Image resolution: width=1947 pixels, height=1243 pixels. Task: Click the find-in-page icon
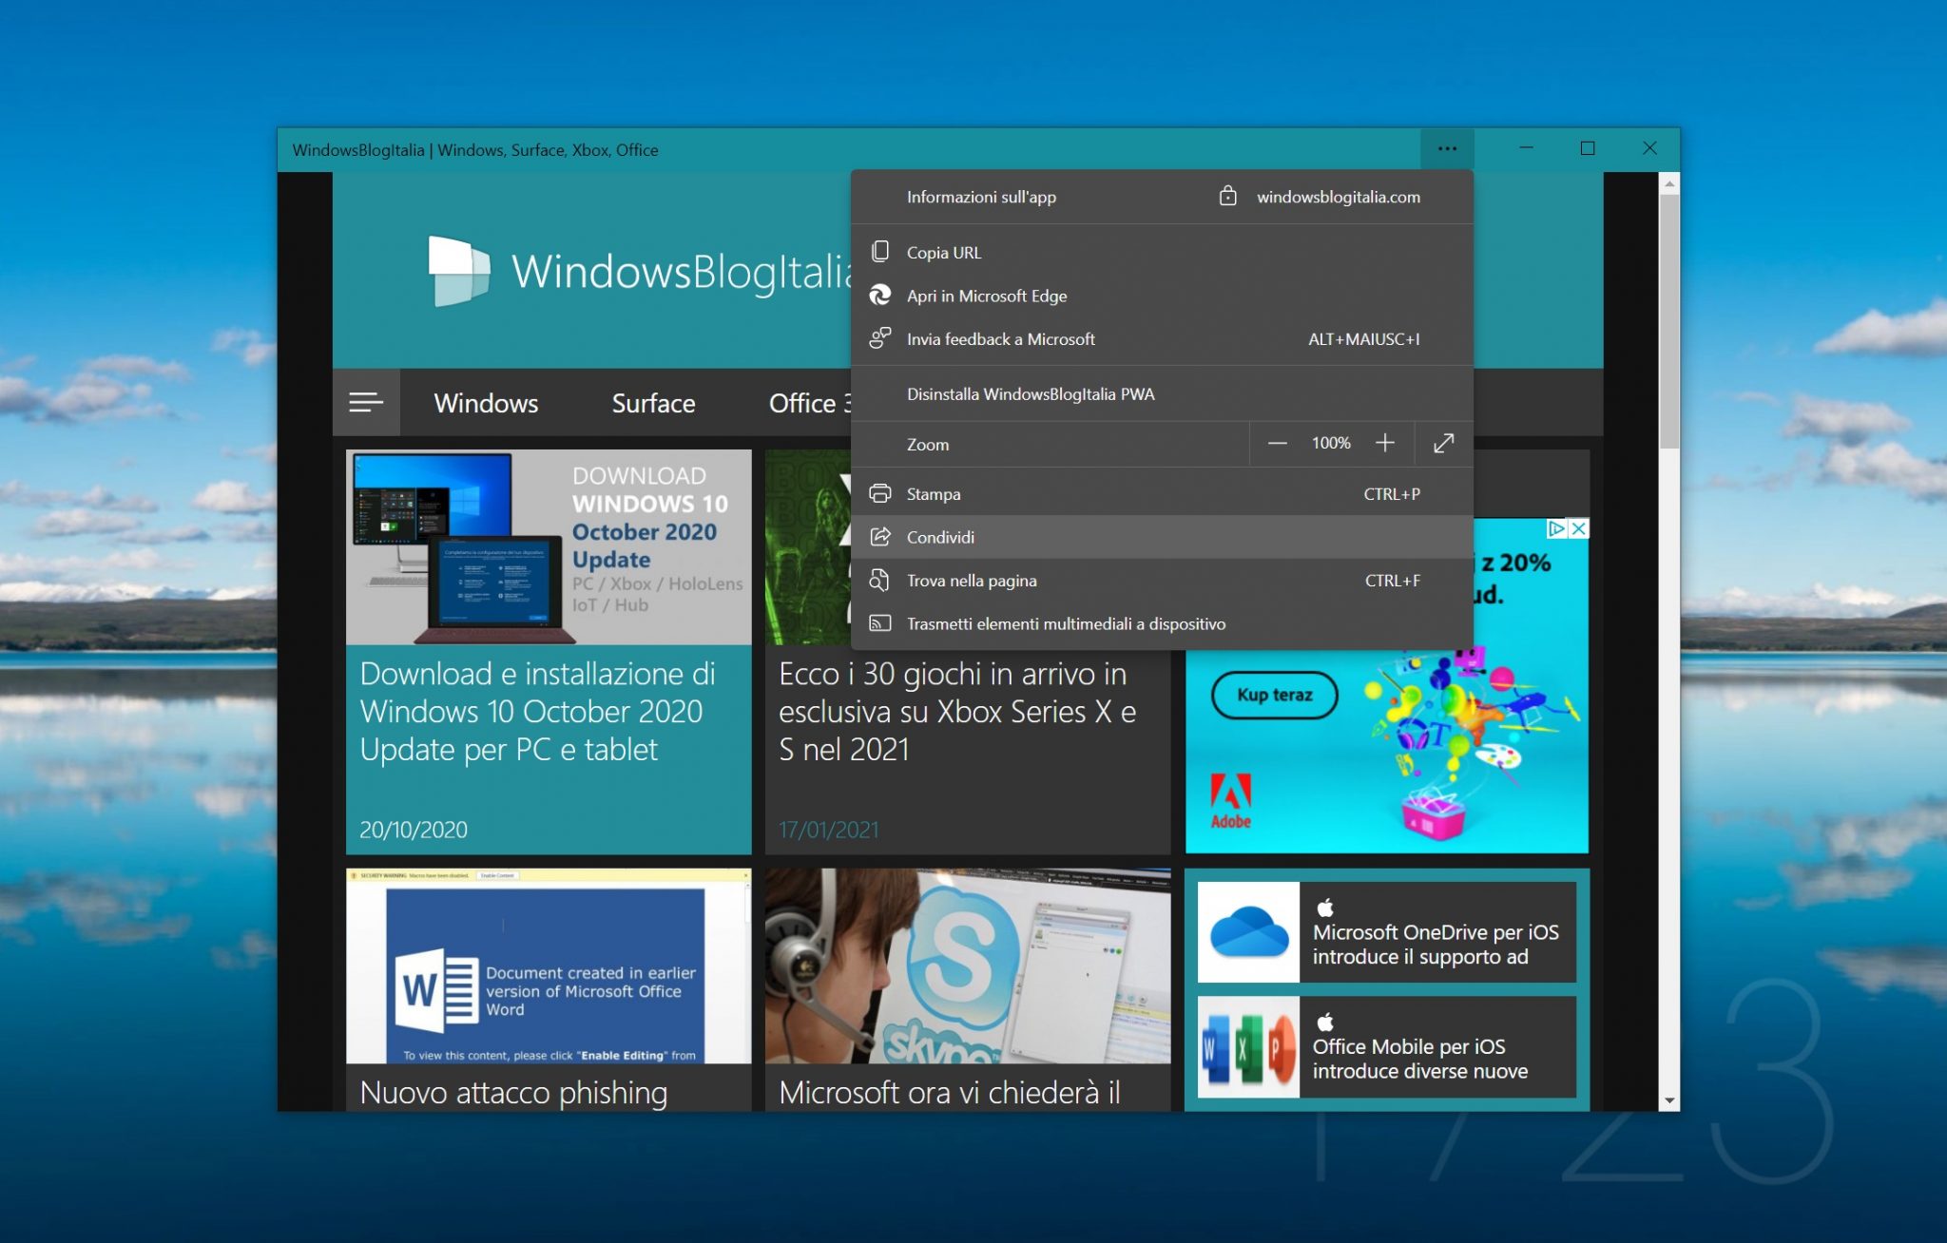click(x=880, y=580)
